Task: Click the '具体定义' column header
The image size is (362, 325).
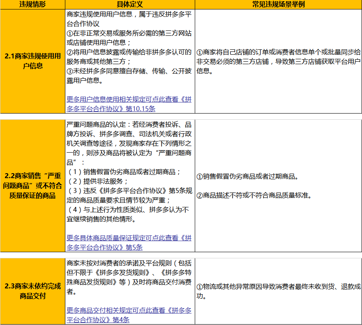Action: (130, 5)
